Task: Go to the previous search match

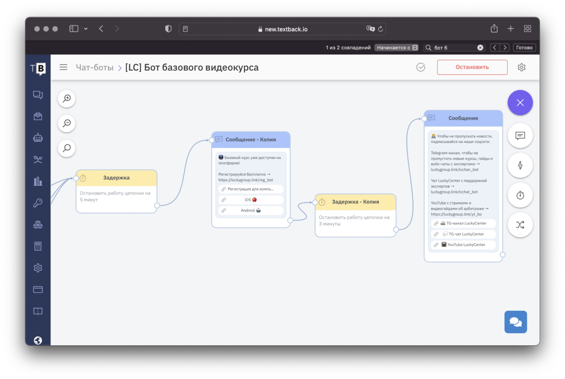Action: click(x=494, y=48)
